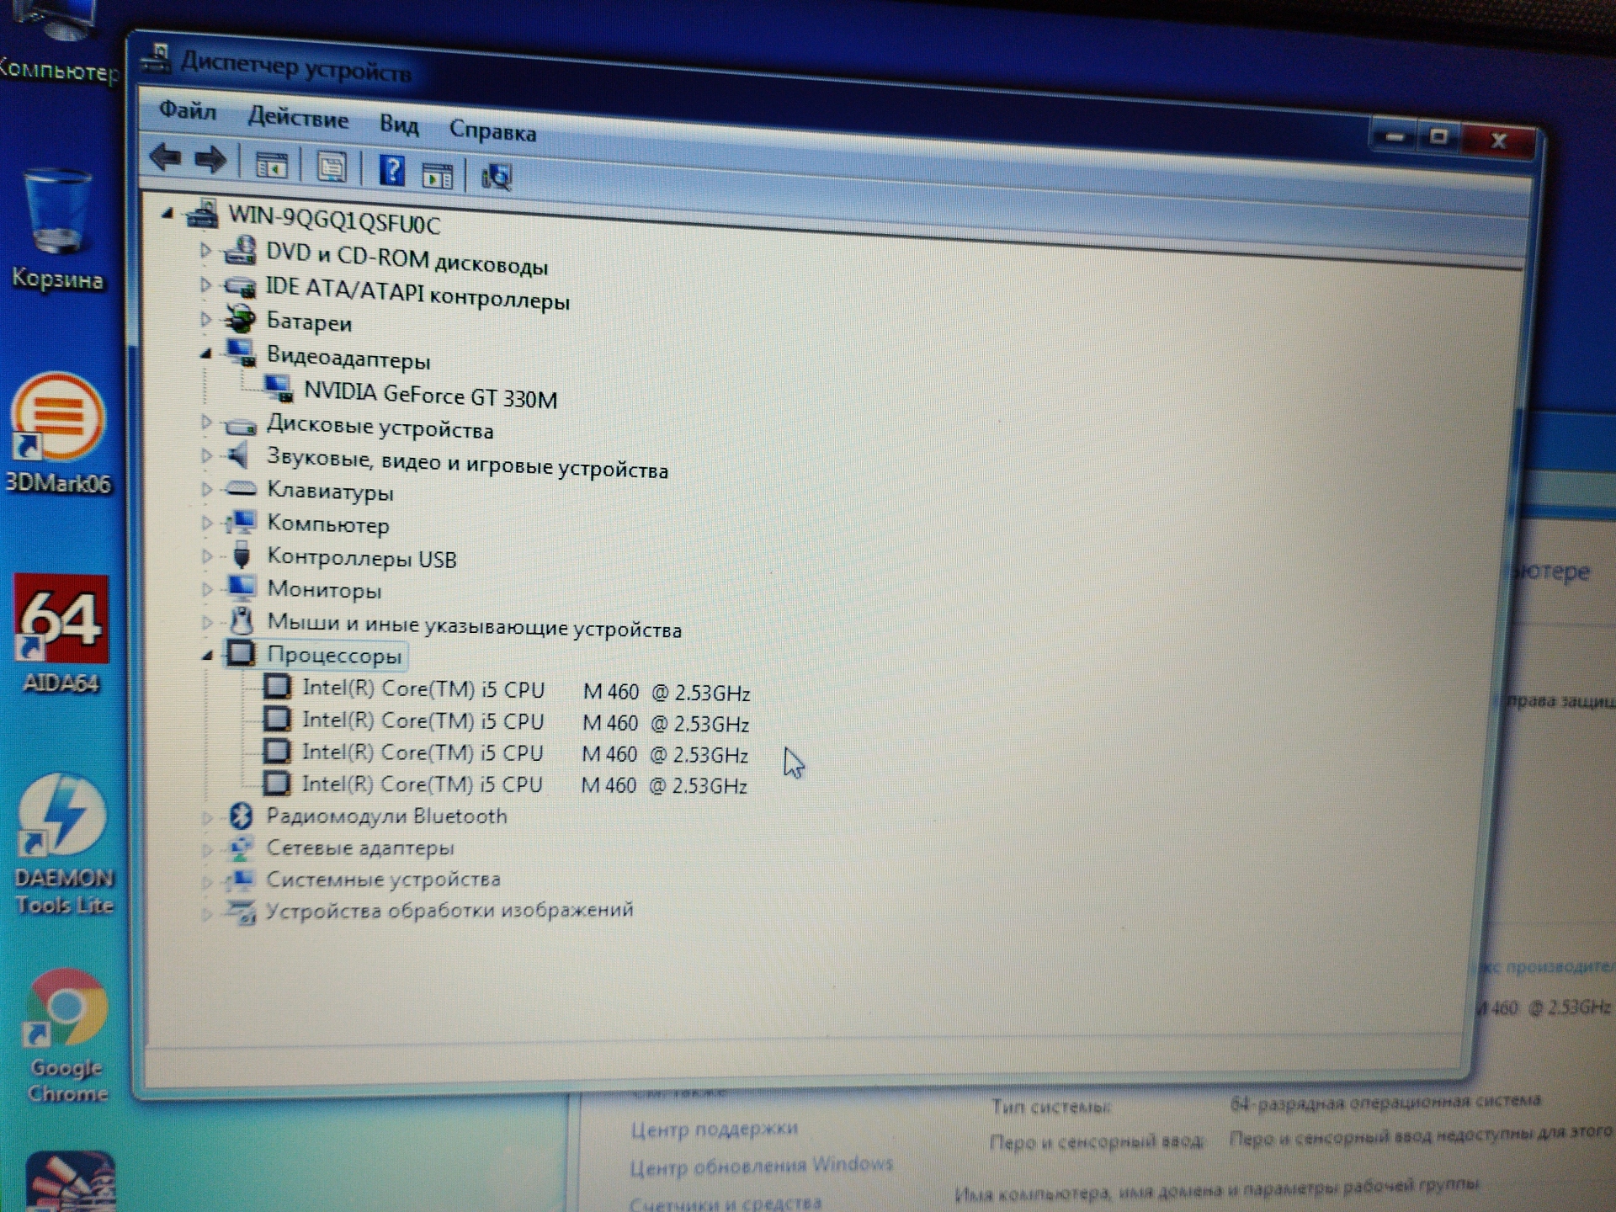1616x1212 pixels.
Task: Open the Вид menu
Action: (399, 125)
